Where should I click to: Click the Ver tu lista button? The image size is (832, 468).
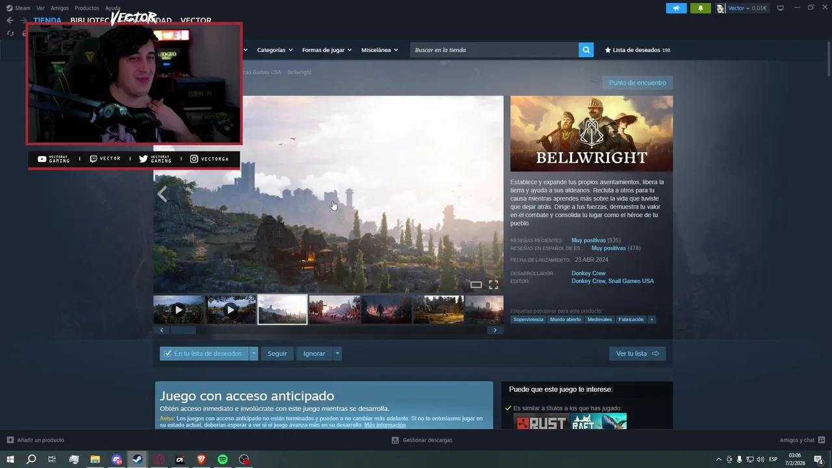637,354
